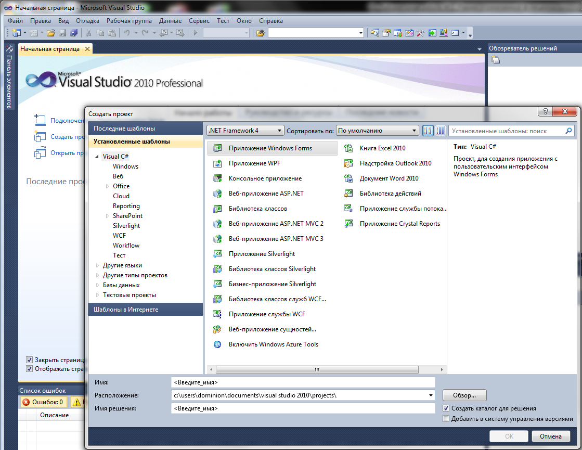
Task: Click the Start Page green arrow toolbar icon
Action: 432,33
